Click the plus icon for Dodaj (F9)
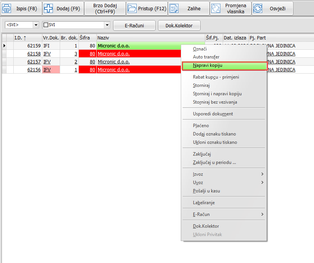Viewport: 314px width, 263px height. click(48, 8)
